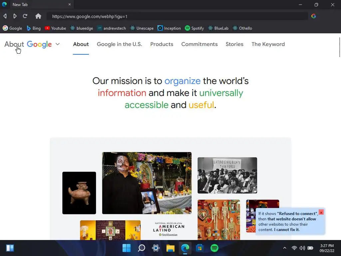Click the yellow altar wall thumbnail

[110, 230]
